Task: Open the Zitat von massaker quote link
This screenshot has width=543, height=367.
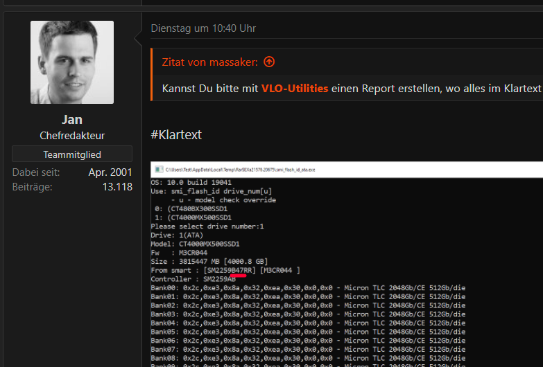Action: point(210,62)
